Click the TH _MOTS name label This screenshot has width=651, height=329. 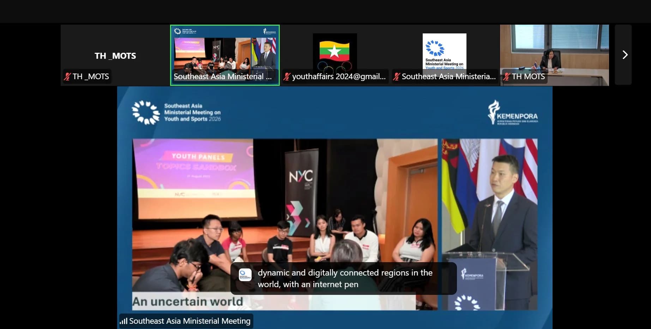point(91,76)
